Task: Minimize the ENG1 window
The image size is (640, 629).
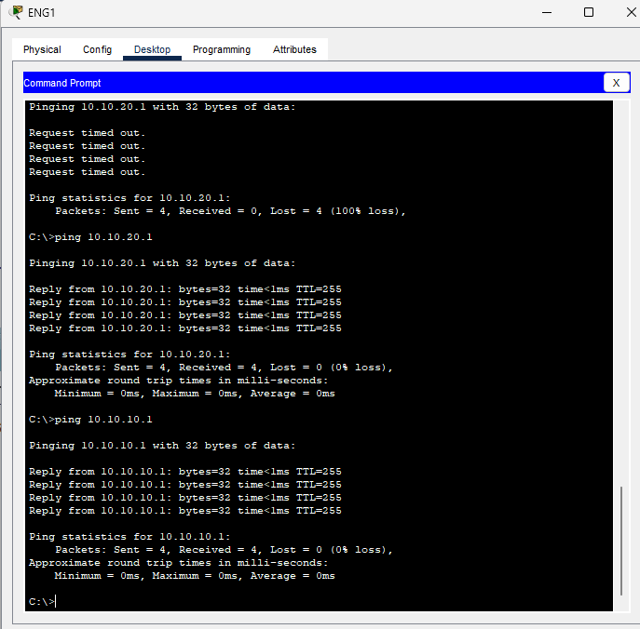Action: (546, 12)
